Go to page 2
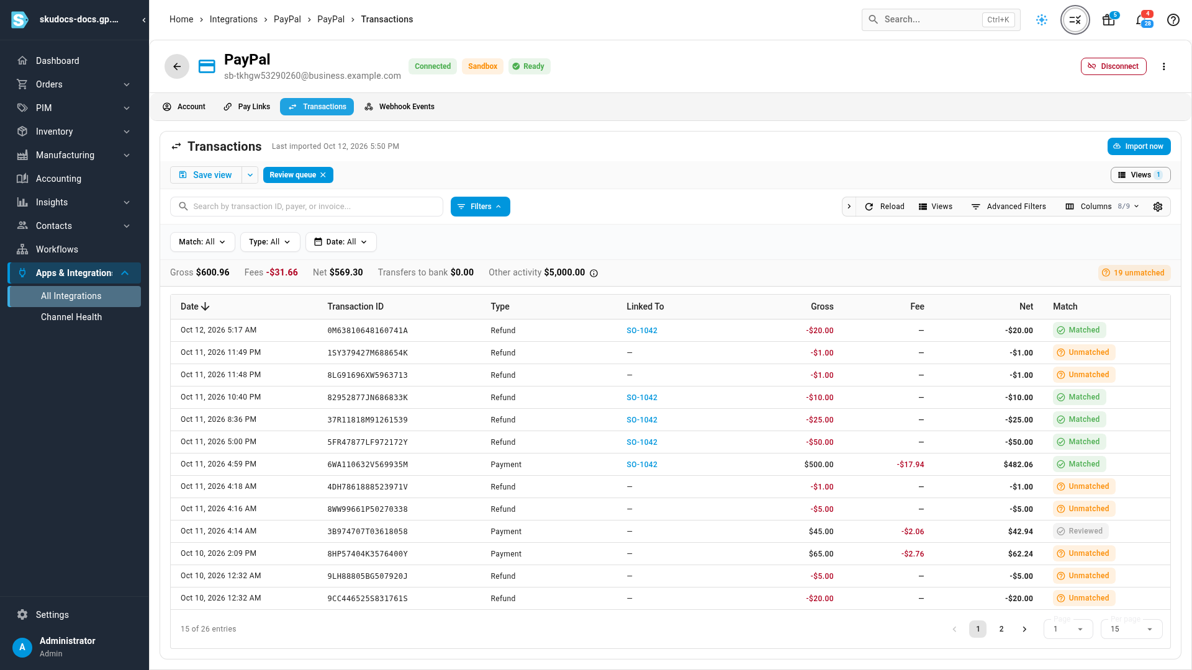Screen dimensions: 1192x670 1001,629
